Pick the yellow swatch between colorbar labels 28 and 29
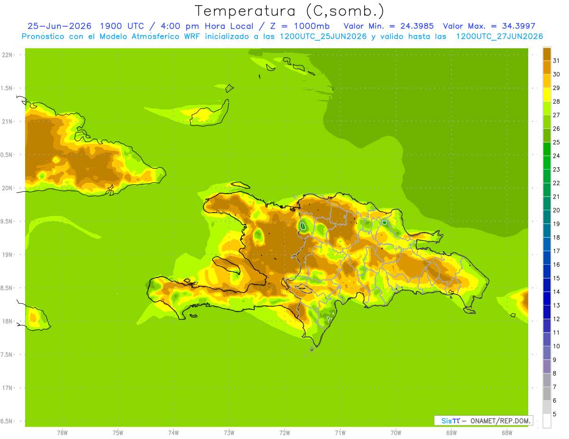569x439 pixels. (x=547, y=95)
